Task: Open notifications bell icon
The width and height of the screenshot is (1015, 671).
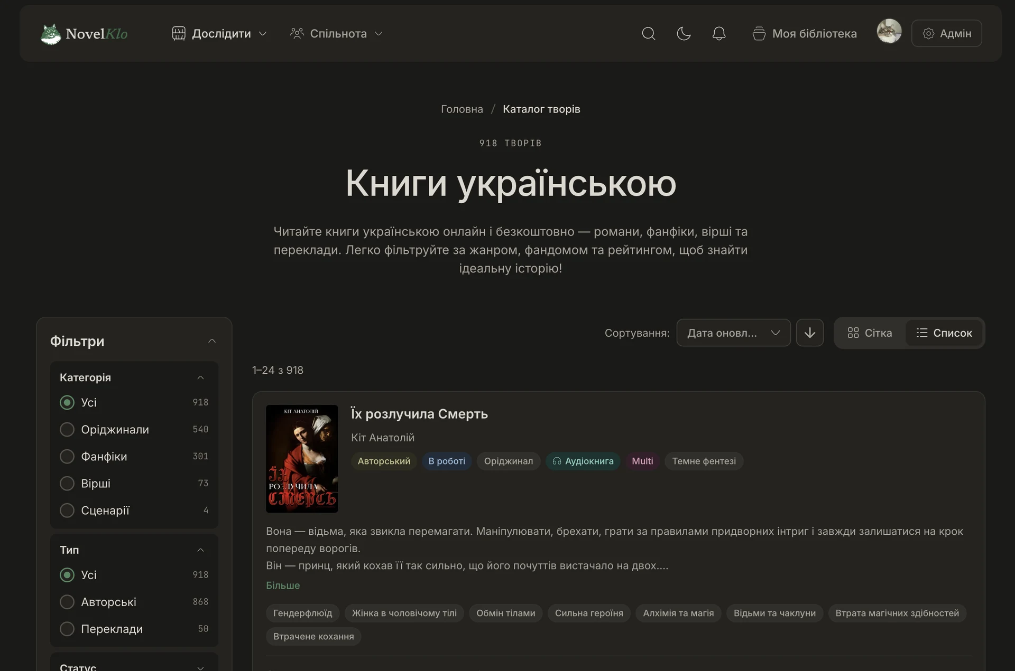Action: tap(719, 34)
